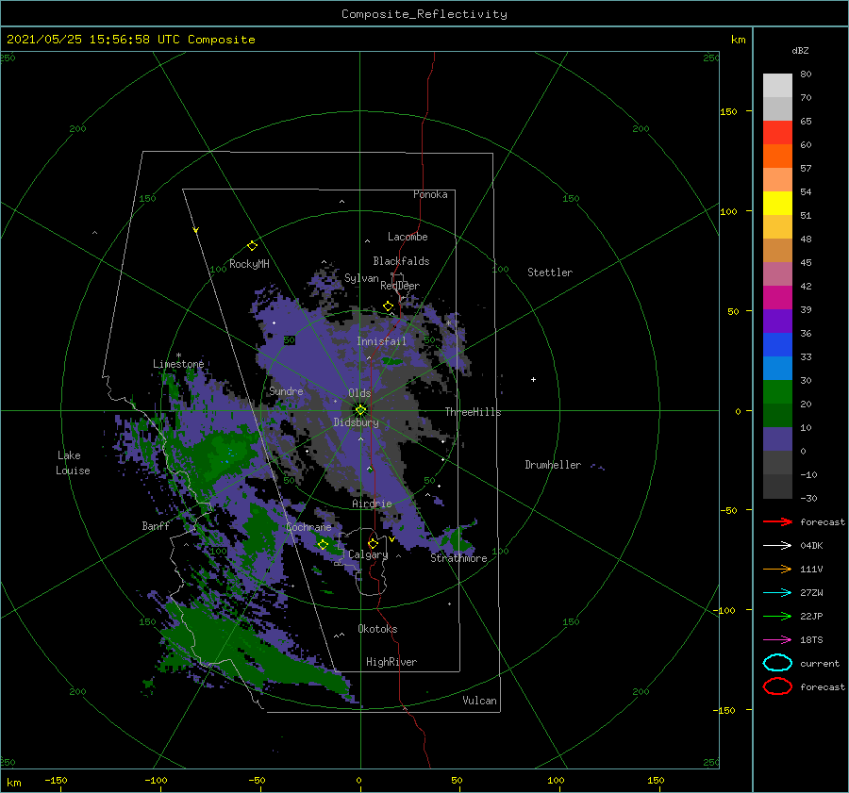Click the dBZ legend heading

coord(800,50)
